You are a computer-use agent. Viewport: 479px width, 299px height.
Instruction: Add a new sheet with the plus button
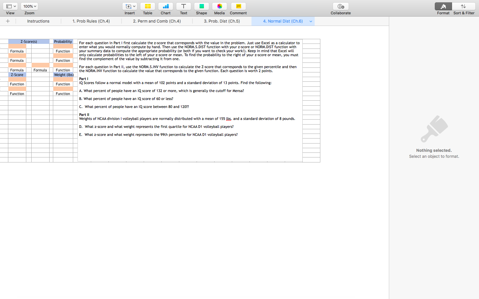click(8, 21)
